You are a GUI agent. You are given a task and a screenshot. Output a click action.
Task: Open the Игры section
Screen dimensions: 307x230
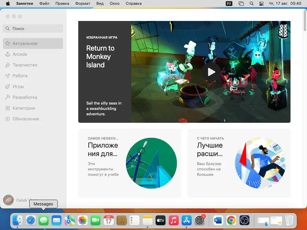[x=33, y=87]
